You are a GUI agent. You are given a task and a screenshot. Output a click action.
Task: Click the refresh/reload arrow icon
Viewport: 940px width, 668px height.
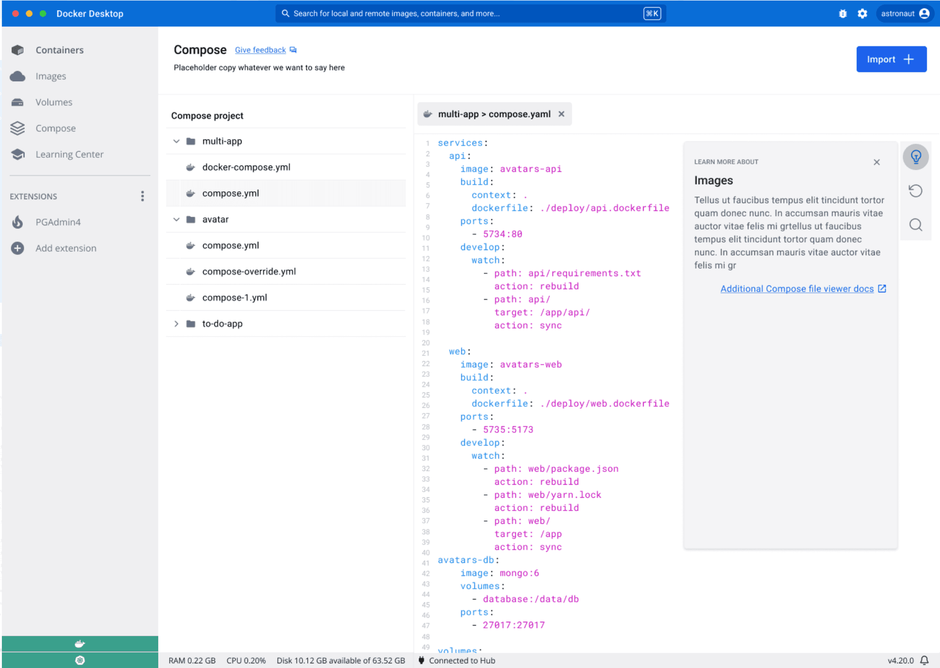click(x=915, y=191)
